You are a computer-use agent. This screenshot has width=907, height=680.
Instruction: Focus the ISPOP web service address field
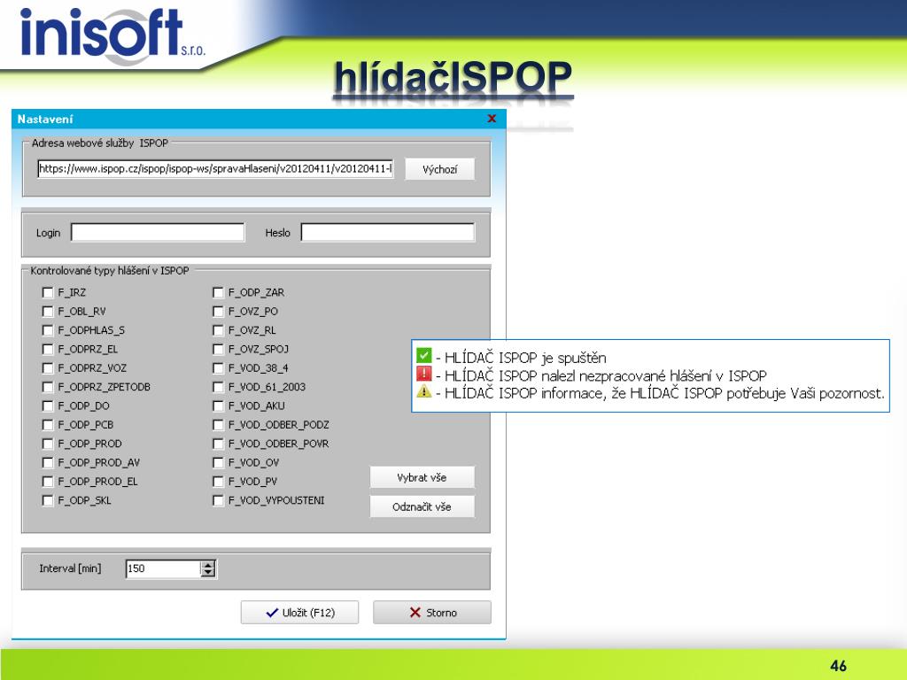click(216, 169)
